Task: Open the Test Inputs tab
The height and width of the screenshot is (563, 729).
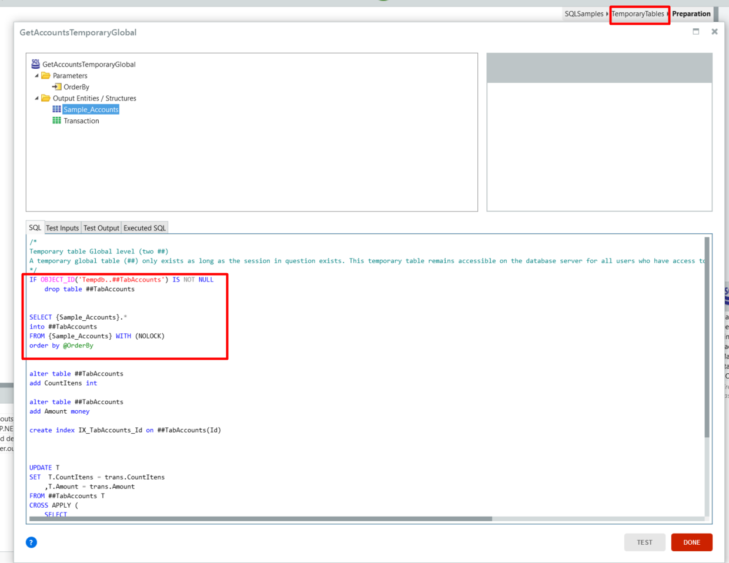Action: click(x=62, y=228)
